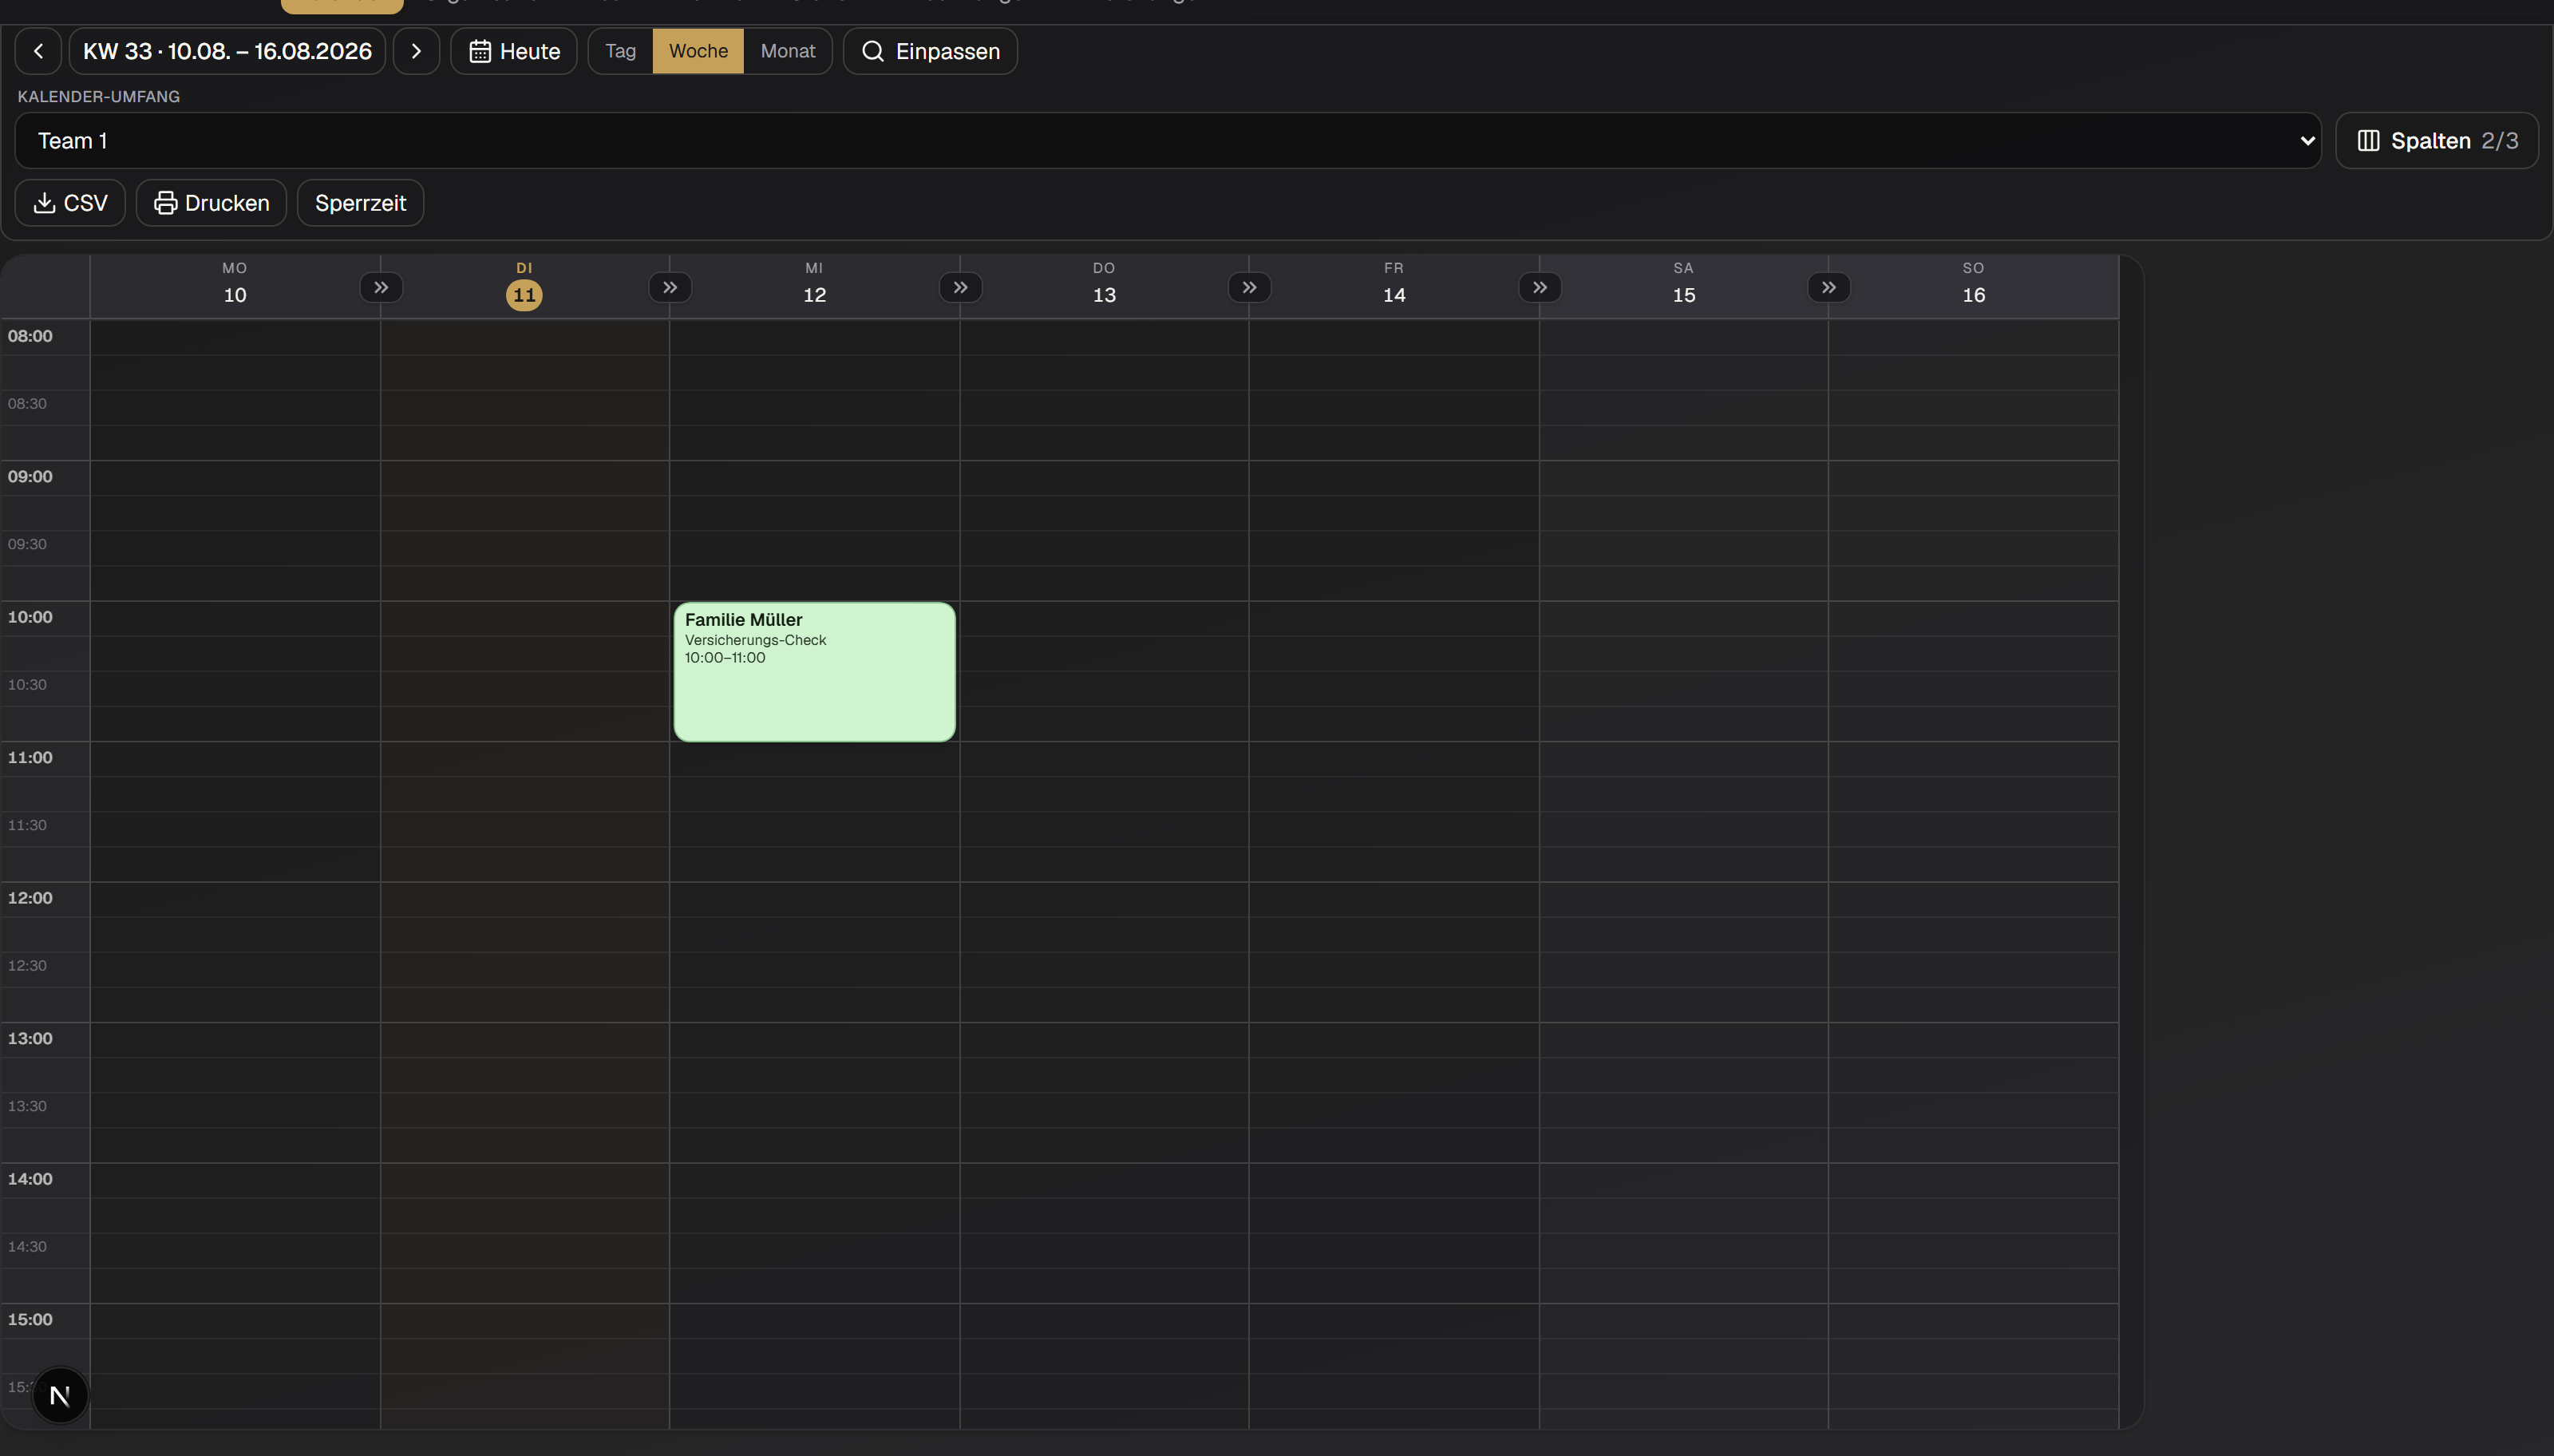
Task: Open the Next.js dev tools N badge
Action: (60, 1396)
